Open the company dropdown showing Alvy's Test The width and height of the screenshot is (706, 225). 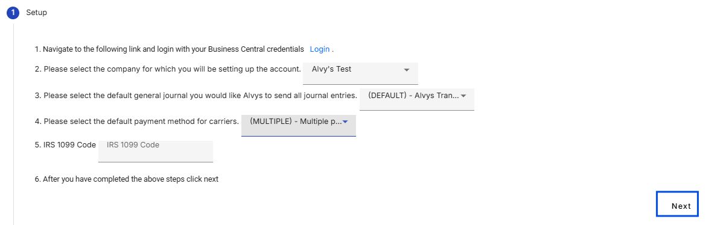pyautogui.click(x=360, y=73)
